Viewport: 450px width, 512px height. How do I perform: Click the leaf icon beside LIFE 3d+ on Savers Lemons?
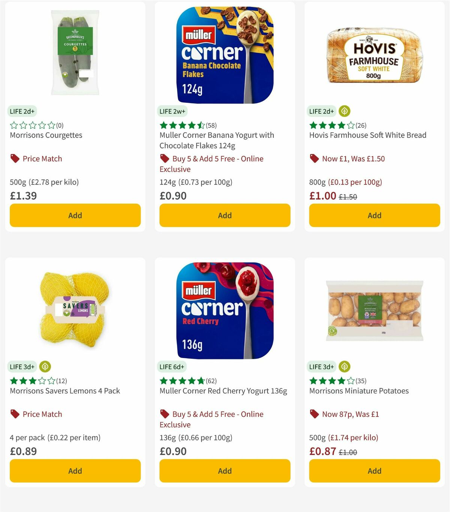click(44, 366)
